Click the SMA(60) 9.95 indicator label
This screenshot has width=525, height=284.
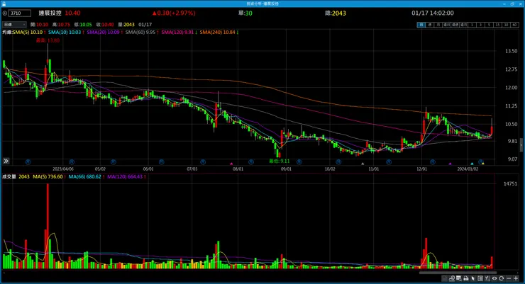[142, 33]
